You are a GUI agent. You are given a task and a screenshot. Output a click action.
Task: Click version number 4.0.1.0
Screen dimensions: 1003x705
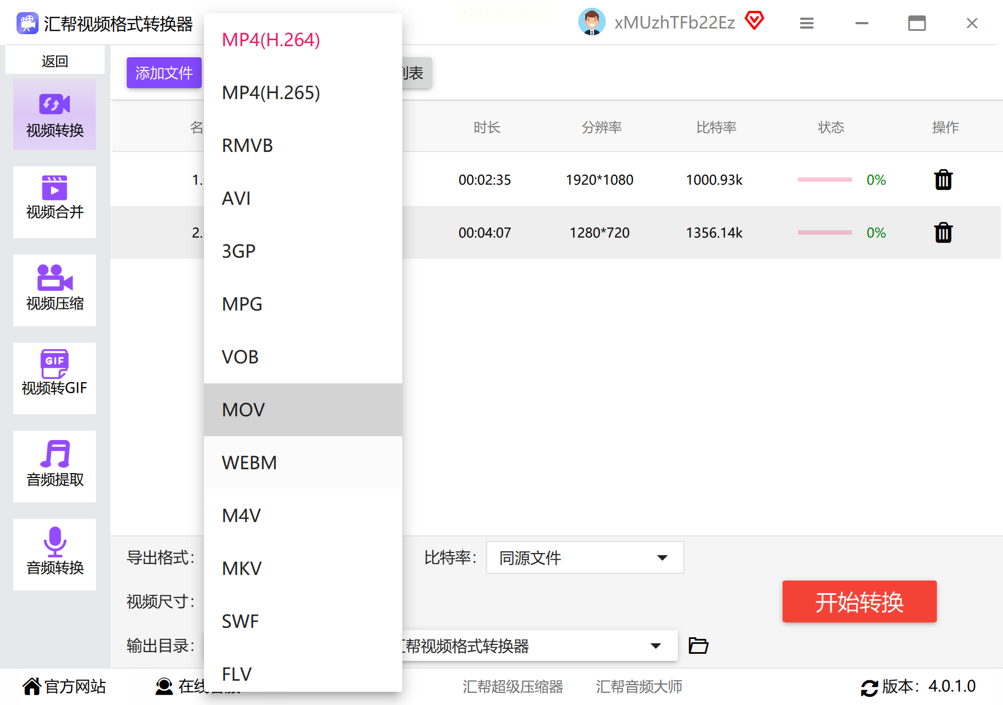tap(952, 686)
